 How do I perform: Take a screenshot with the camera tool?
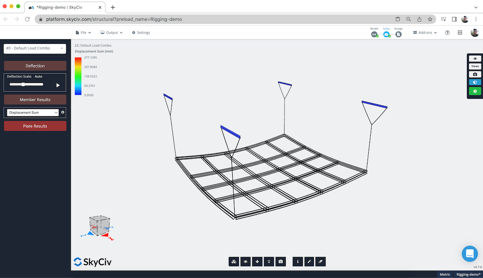281,262
